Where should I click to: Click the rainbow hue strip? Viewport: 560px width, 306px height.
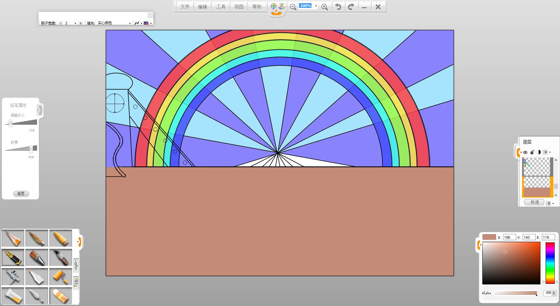(550, 263)
